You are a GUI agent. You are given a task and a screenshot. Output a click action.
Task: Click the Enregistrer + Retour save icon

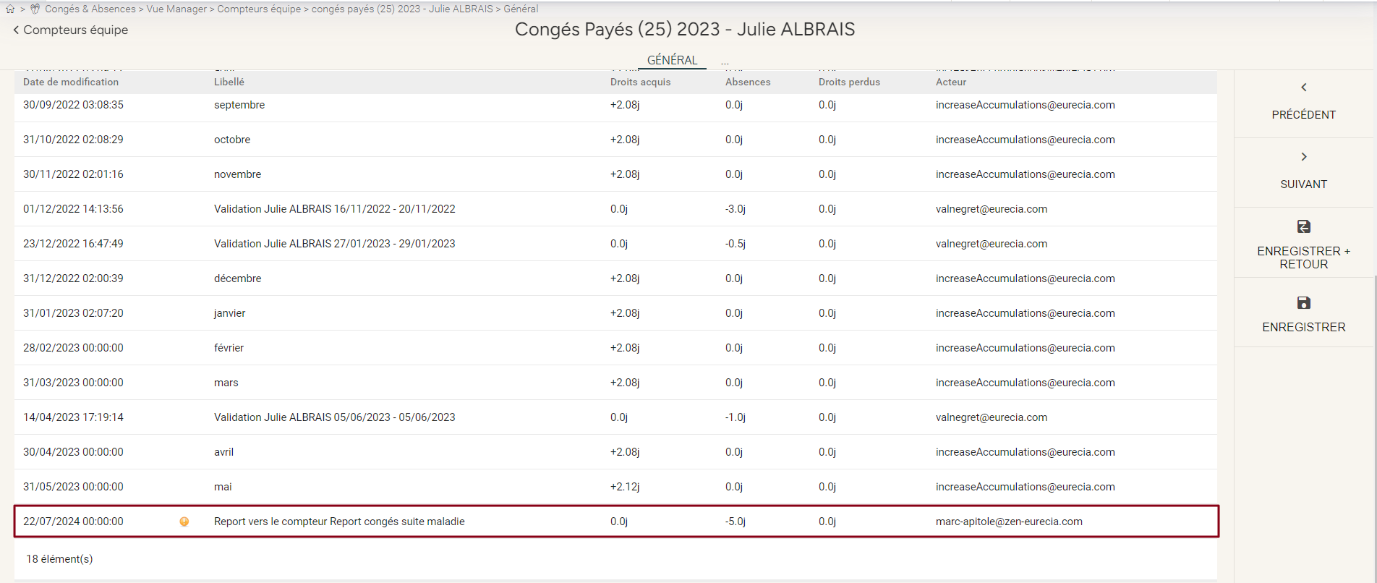1303,226
